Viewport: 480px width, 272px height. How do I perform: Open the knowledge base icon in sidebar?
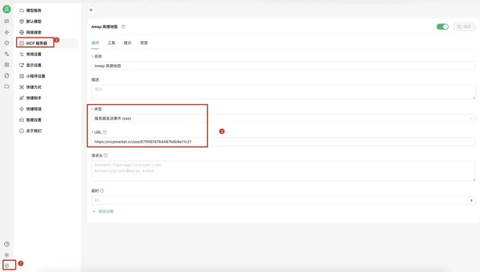pyautogui.click(x=7, y=76)
